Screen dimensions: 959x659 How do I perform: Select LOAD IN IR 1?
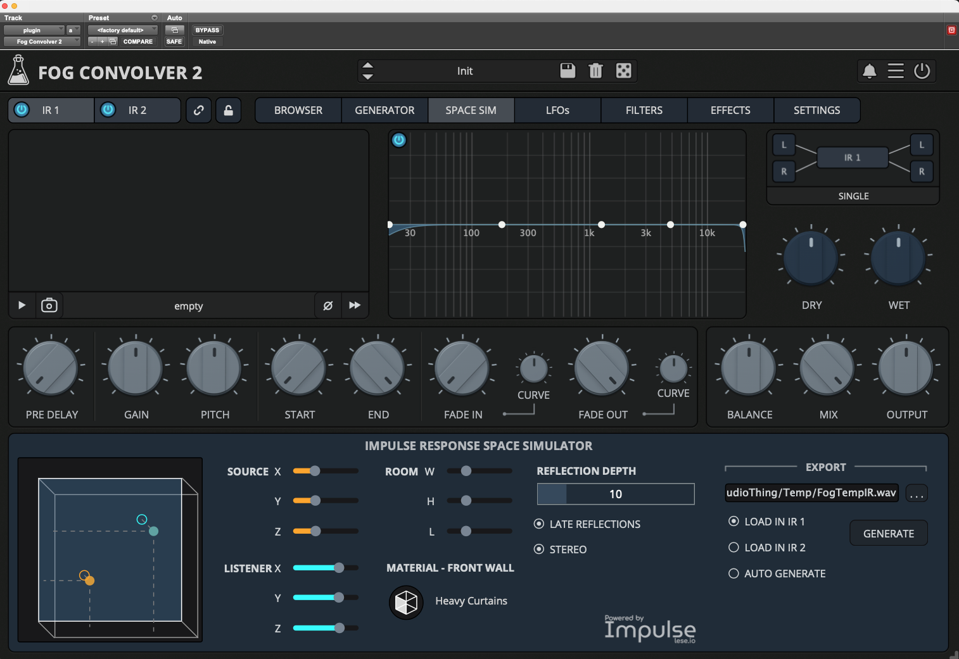click(x=766, y=522)
